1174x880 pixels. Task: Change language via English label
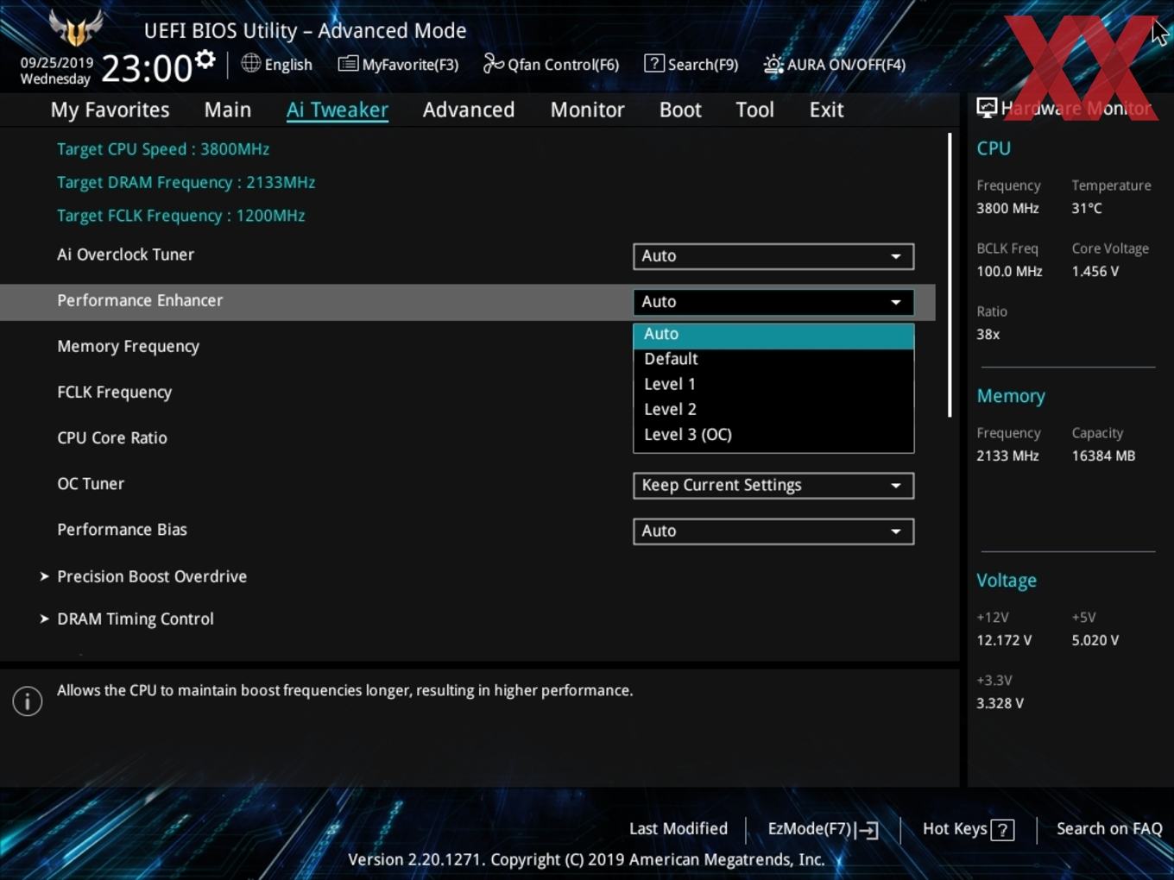[x=288, y=65]
